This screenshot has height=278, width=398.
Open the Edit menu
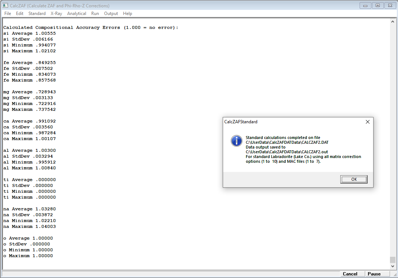point(20,14)
